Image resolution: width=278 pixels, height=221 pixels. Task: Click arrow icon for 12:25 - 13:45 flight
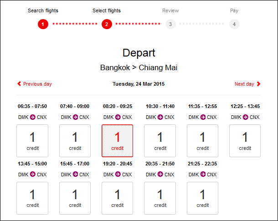245,117
